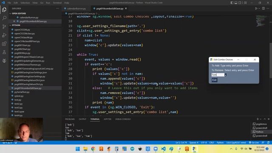This screenshot has width=272, height=153.
Task: Open the Terminal menu
Action: click(57, 3)
